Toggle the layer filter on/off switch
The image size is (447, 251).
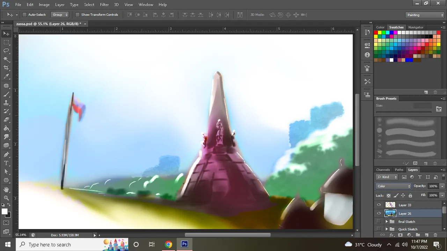(444, 177)
